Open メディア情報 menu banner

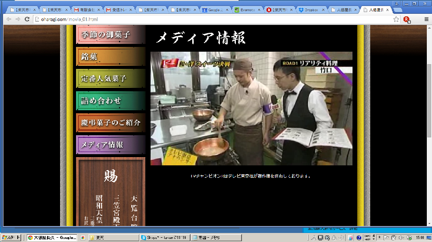[111, 145]
